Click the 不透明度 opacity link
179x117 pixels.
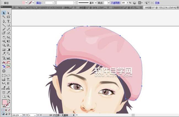click(116, 3)
